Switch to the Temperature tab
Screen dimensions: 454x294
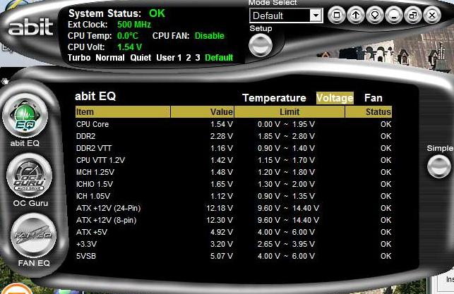274,98
